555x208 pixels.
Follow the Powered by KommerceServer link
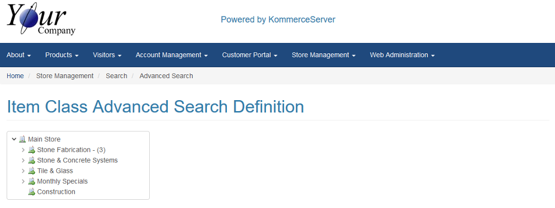[x=278, y=19]
